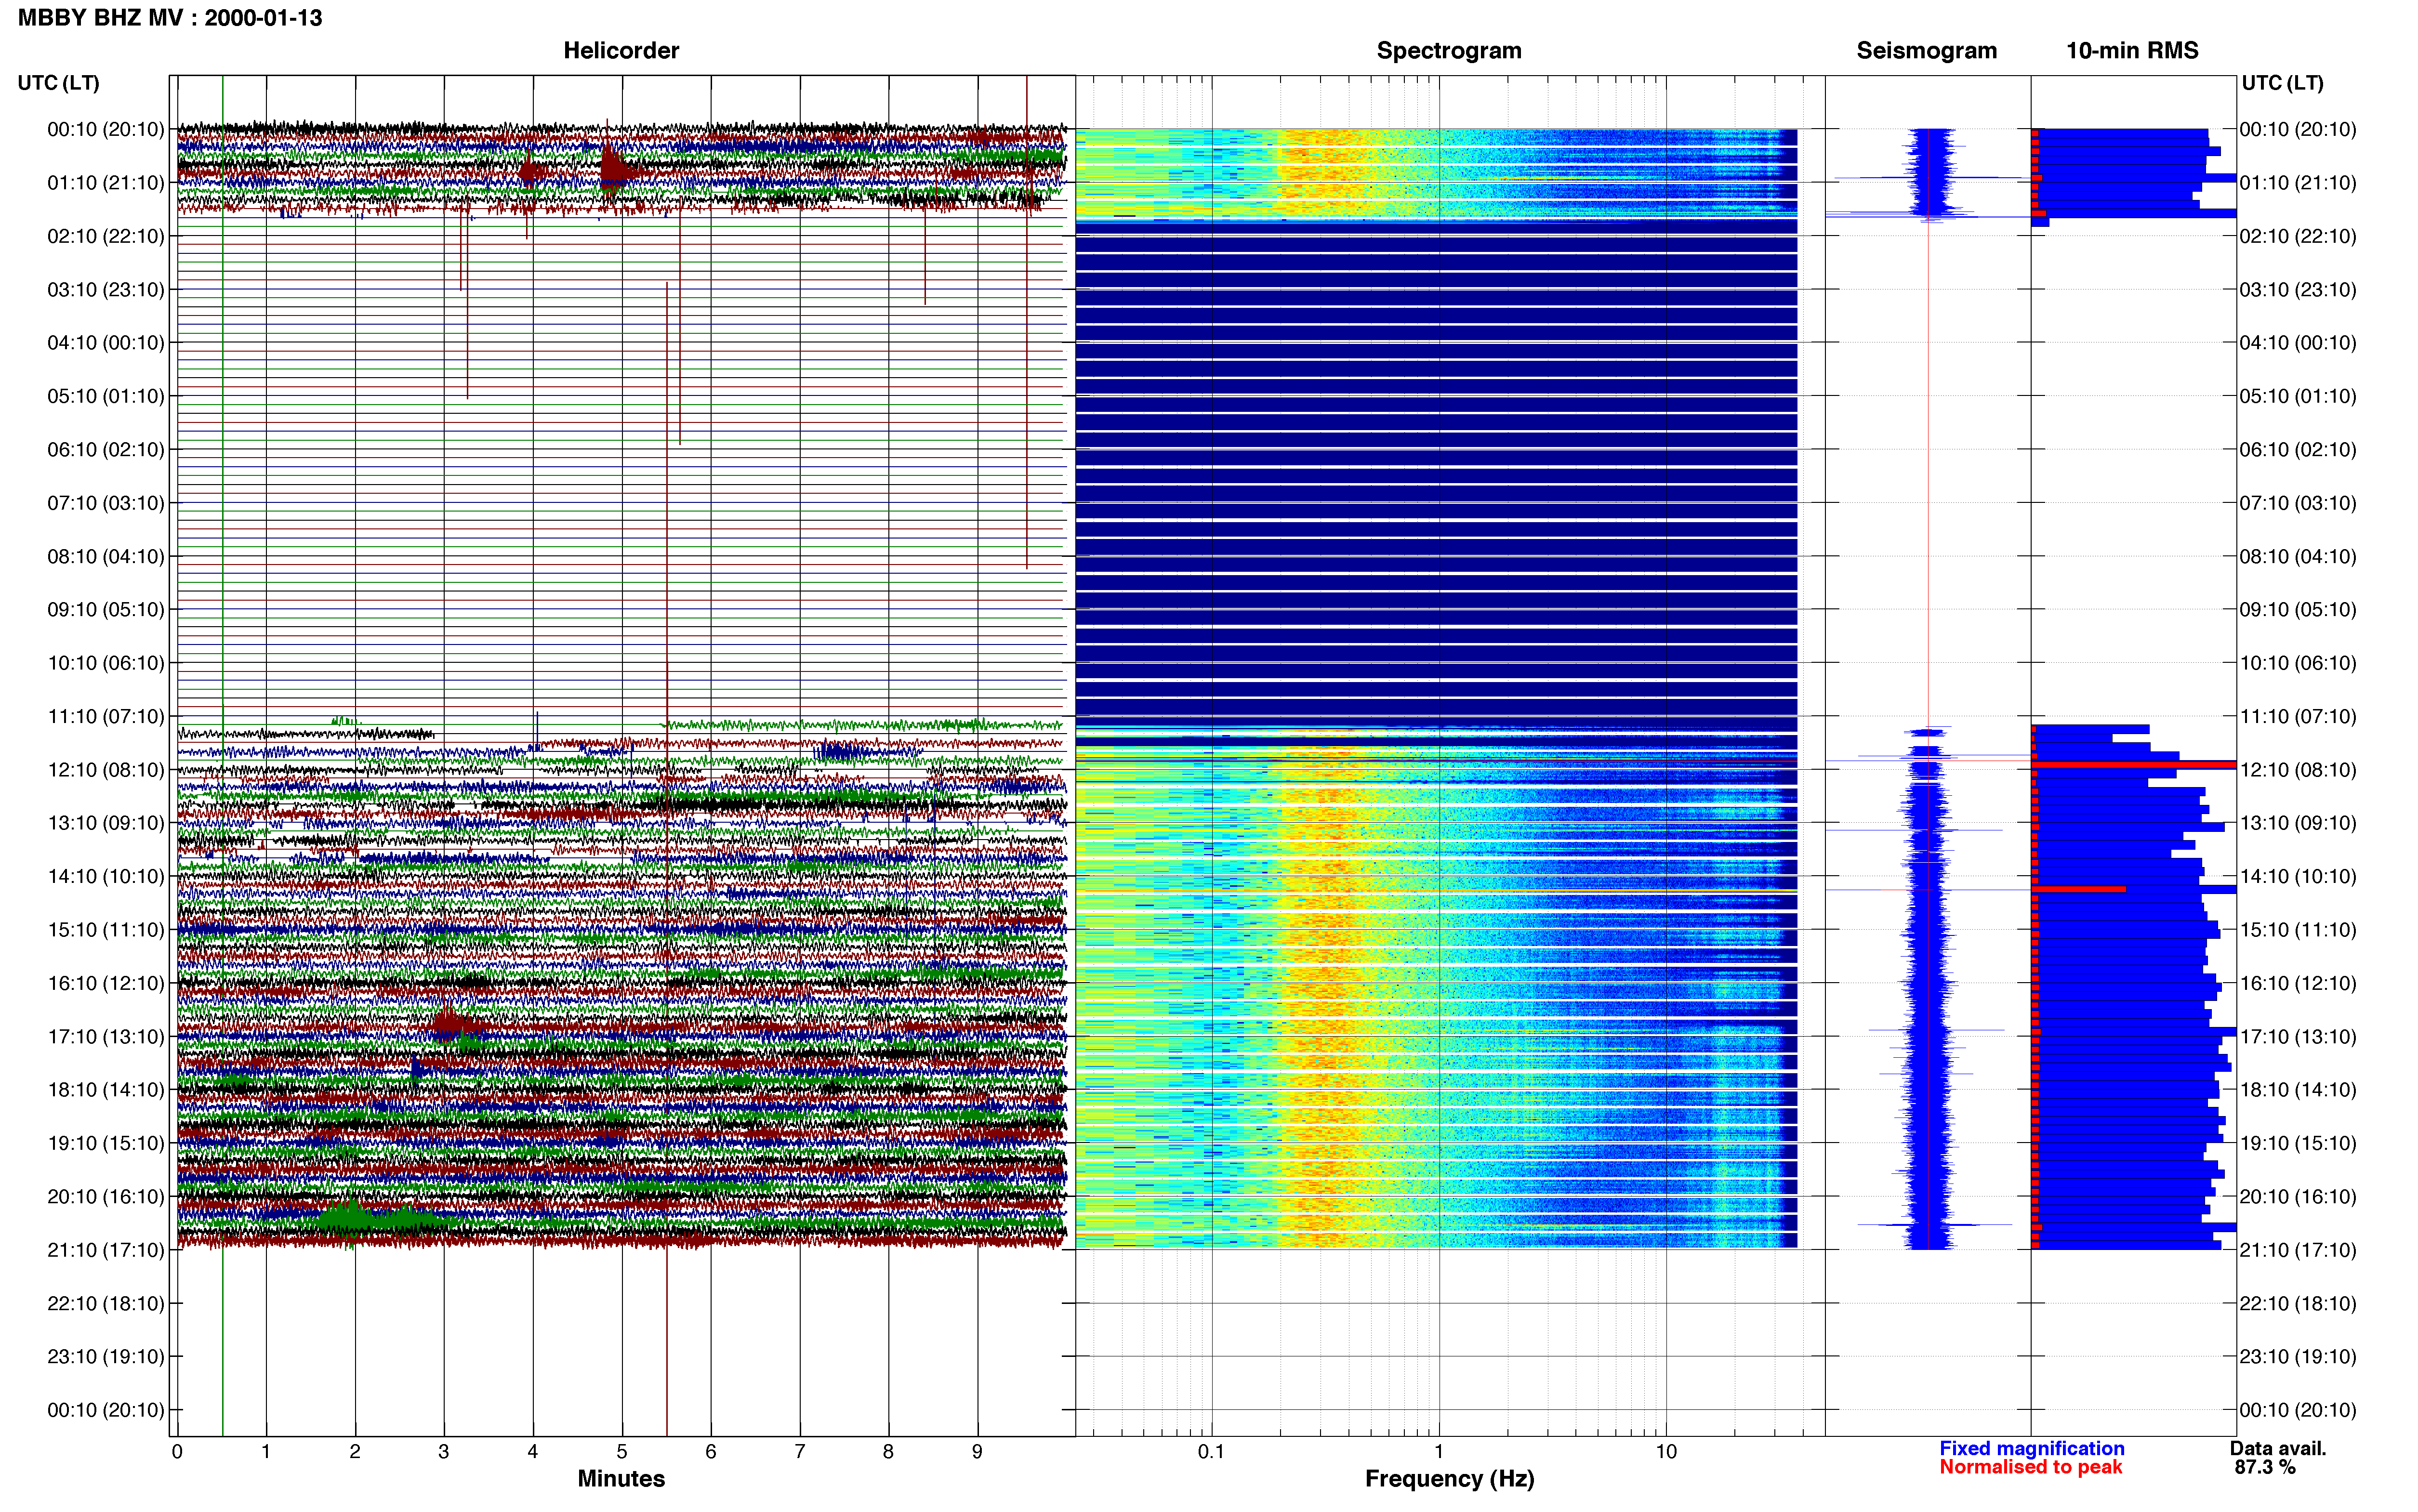The width and height of the screenshot is (2418, 1512).
Task: Click the 'Spectrogram' panel heading
Action: [x=1449, y=50]
